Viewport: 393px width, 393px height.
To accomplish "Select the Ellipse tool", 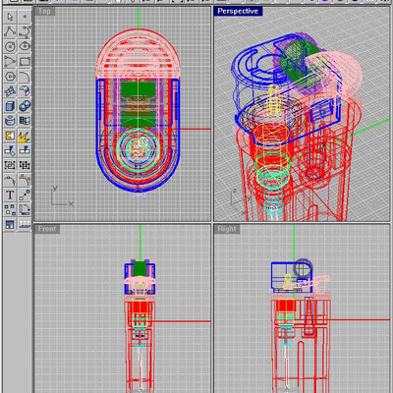I will [25, 46].
